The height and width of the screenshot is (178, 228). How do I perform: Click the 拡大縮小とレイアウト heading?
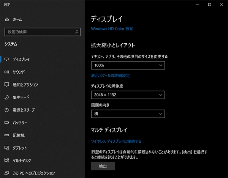click(113, 45)
